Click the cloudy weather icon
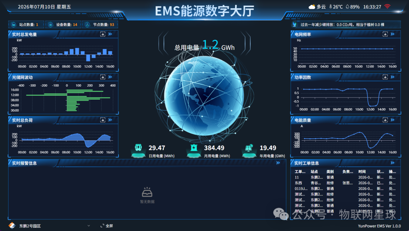 point(312,7)
